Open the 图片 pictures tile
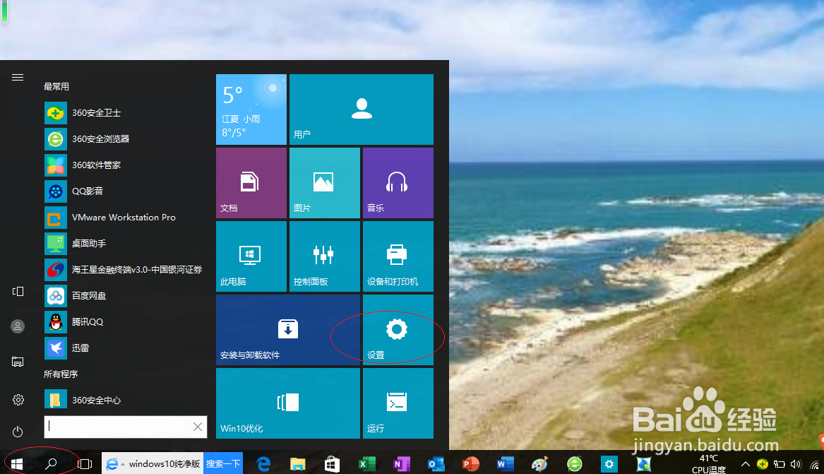 coord(325,183)
